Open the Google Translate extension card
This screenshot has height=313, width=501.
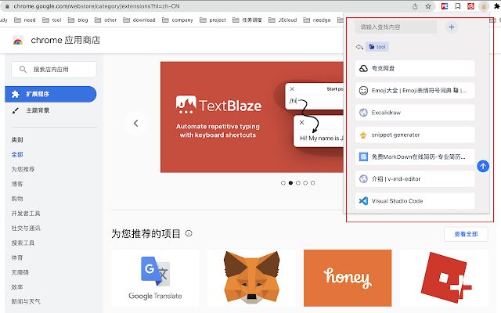click(x=155, y=278)
